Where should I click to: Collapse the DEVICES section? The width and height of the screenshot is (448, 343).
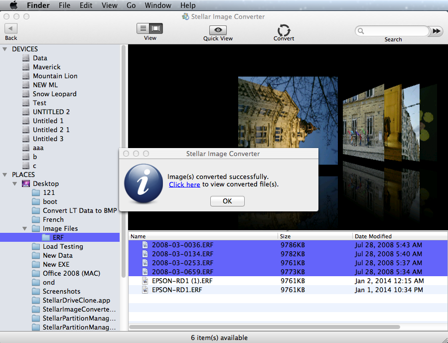coord(5,49)
